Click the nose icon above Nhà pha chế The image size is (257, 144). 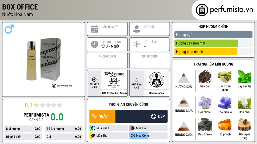(136, 79)
